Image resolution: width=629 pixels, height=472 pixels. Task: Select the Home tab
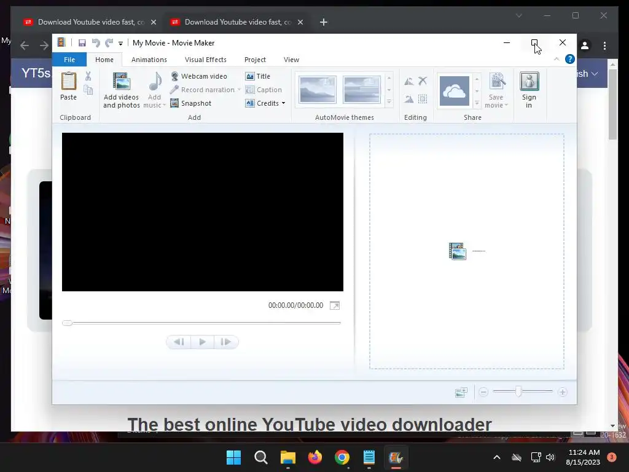tap(104, 60)
